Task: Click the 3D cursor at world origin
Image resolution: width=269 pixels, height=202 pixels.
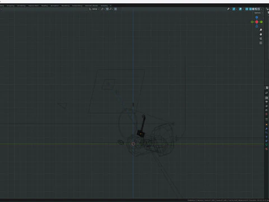Action: tap(133, 144)
